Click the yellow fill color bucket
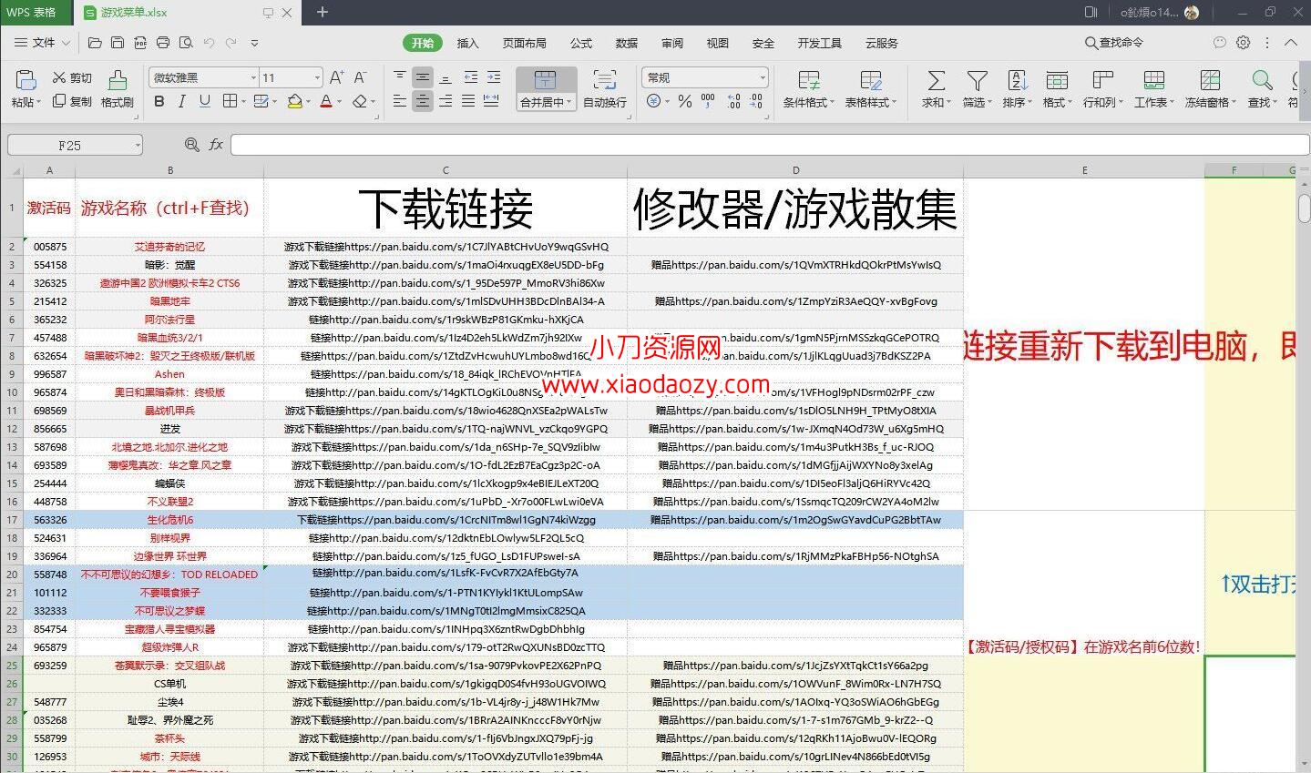The image size is (1311, 773). [294, 101]
